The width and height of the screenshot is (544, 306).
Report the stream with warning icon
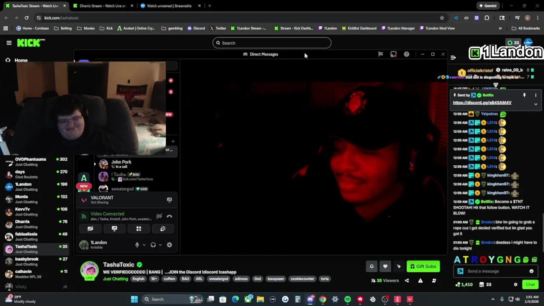[x=420, y=280]
